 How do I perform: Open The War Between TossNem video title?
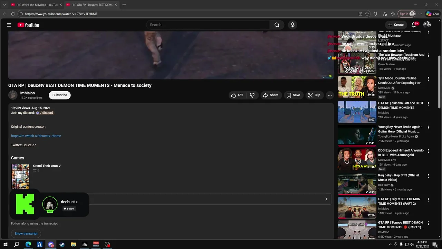click(401, 57)
